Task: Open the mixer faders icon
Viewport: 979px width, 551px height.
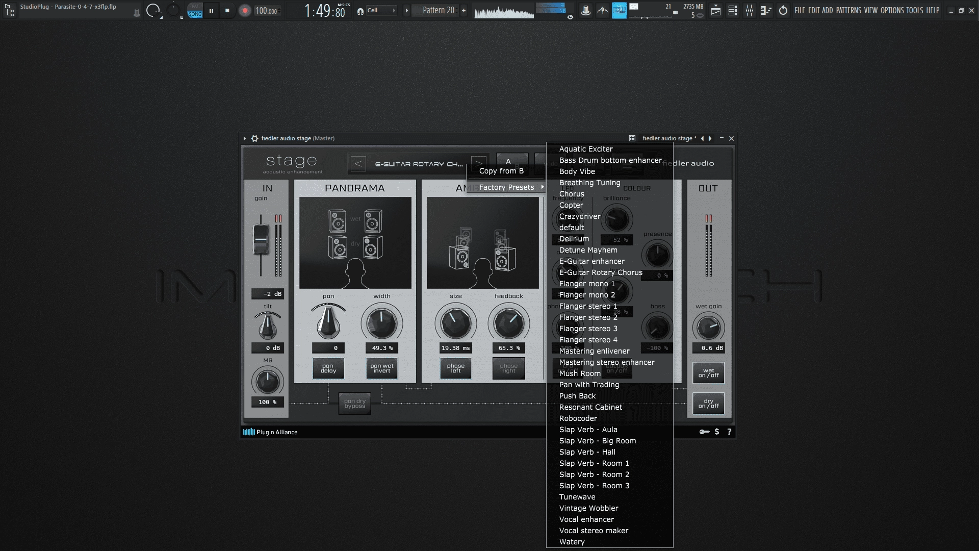Action: (x=750, y=10)
